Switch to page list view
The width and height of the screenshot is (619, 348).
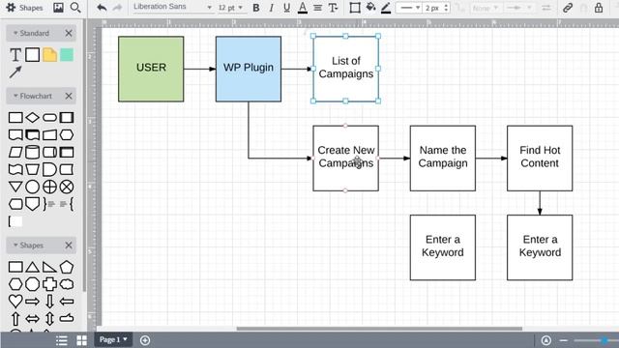(62, 340)
